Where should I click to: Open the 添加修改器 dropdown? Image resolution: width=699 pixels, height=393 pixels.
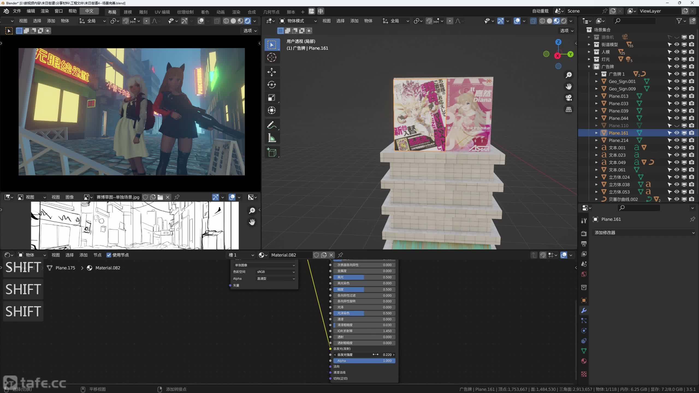pyautogui.click(x=644, y=233)
